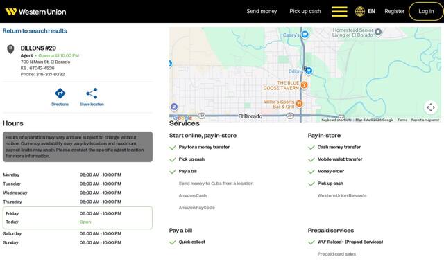Open Send money in the header
This screenshot has height=277, width=444.
point(262,11)
